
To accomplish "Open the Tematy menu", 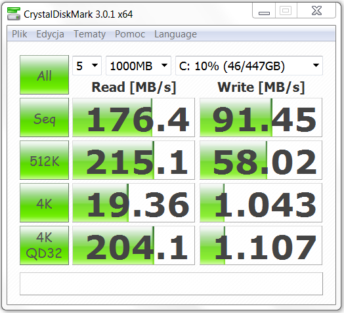I will 90,34.
